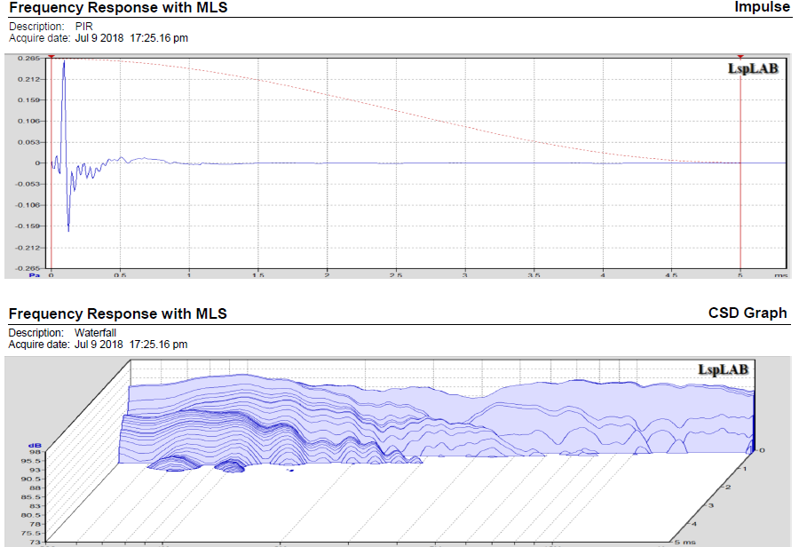799x547 pixels.
Task: Click the 'Waterfall' description value
Action: click(95, 332)
